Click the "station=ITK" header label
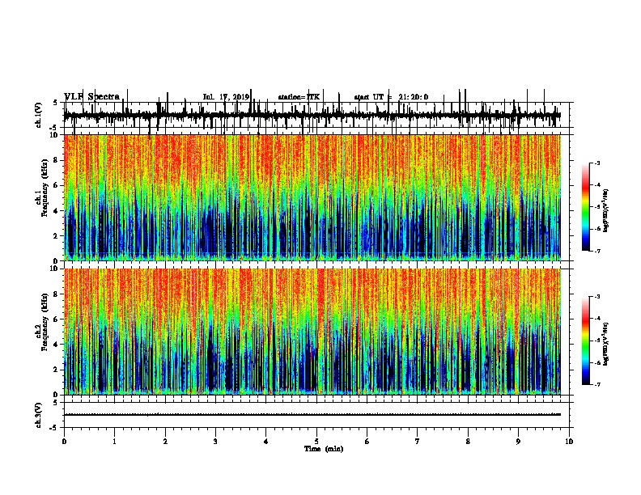 [299, 97]
